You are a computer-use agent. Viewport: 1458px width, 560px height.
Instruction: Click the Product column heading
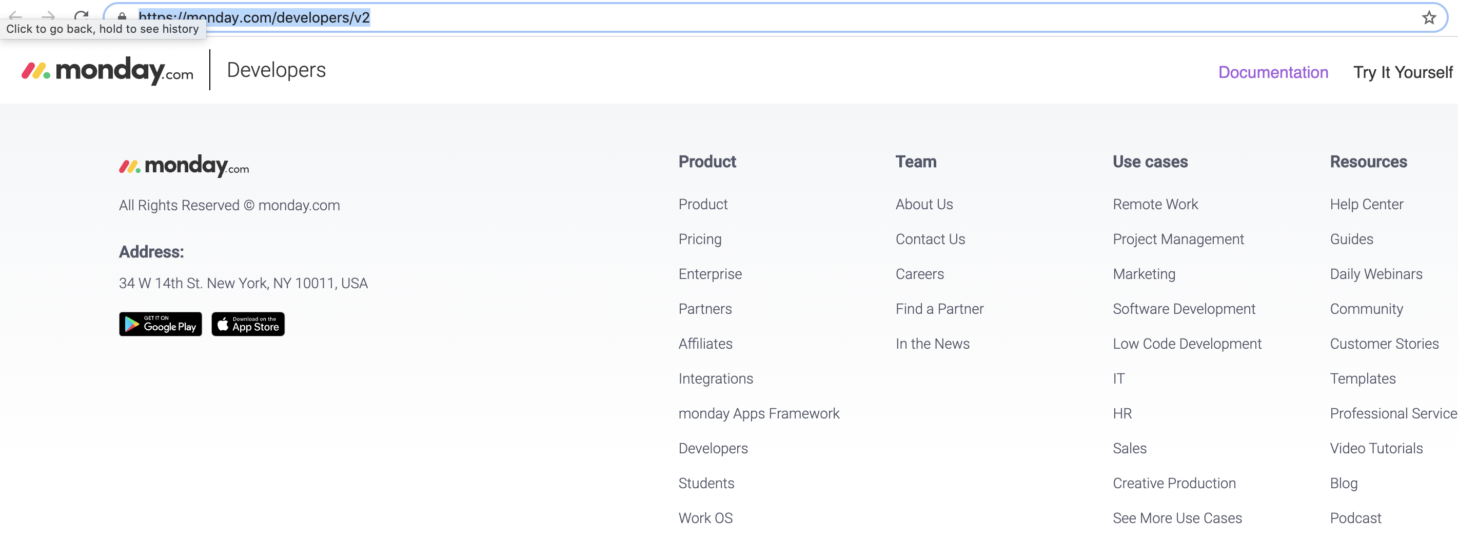pos(707,162)
